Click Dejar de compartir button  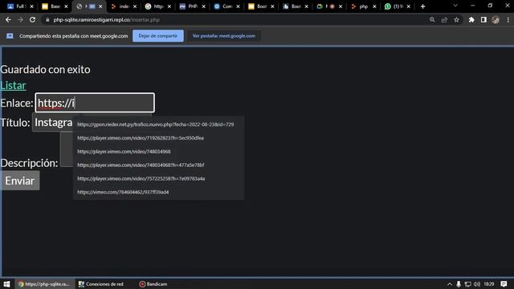[158, 35]
